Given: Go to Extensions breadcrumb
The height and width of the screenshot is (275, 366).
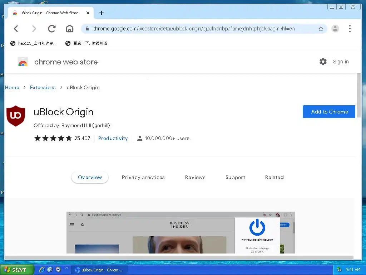Looking at the screenshot, I should pos(43,87).
